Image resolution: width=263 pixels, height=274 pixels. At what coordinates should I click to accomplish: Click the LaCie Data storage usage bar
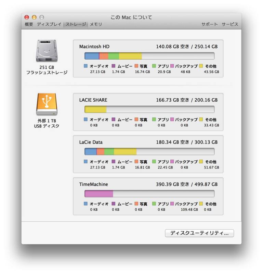(x=149, y=151)
